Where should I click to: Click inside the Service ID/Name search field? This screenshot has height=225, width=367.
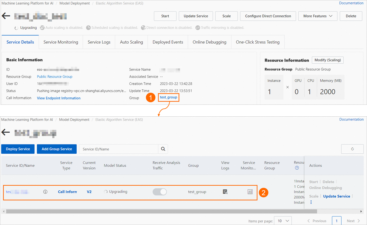[118, 149]
